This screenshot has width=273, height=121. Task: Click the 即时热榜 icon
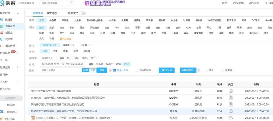tap(2, 119)
